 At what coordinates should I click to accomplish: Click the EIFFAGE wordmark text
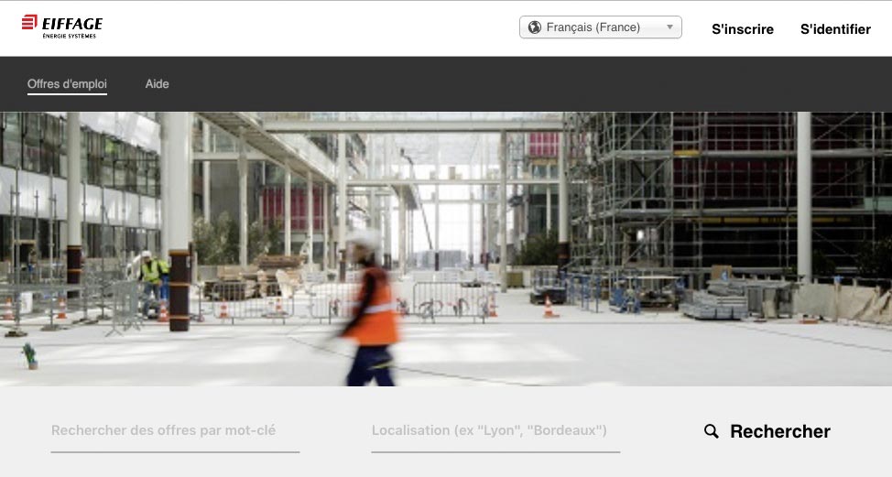pos(72,22)
